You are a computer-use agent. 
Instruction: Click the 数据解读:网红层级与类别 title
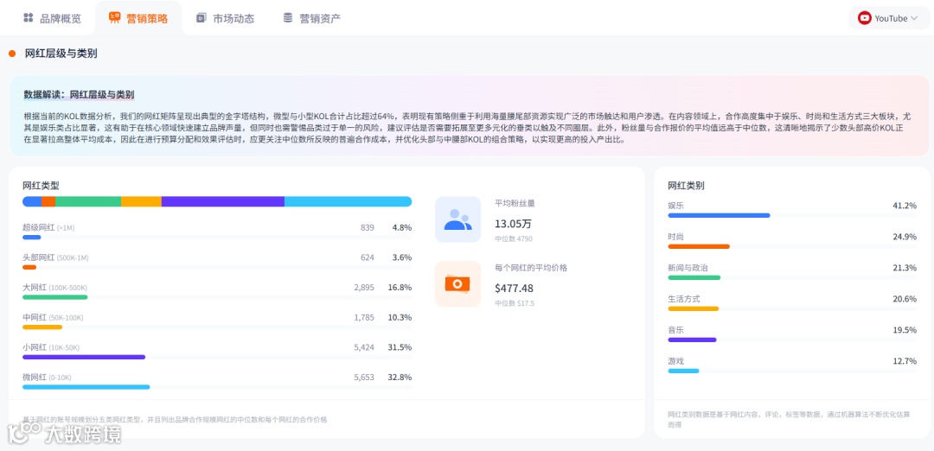point(79,94)
